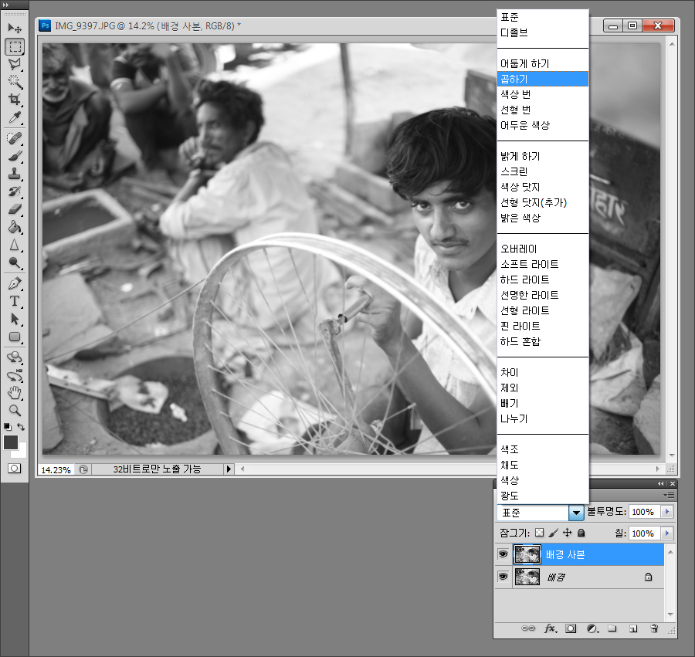Create new fill or adjustment layer
This screenshot has width=695, height=657.
point(592,628)
